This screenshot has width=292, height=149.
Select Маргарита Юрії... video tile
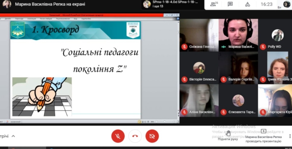click(275, 101)
